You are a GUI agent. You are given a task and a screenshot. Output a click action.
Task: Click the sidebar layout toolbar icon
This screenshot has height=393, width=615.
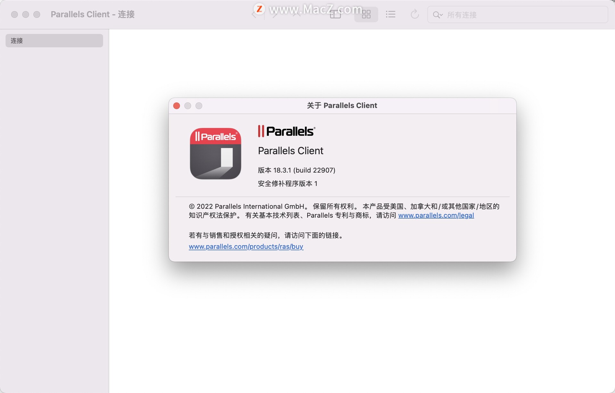335,14
